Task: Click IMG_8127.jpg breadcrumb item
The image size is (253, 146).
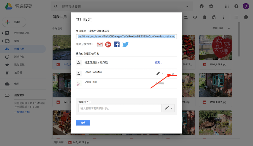Action: [x=79, y=142]
